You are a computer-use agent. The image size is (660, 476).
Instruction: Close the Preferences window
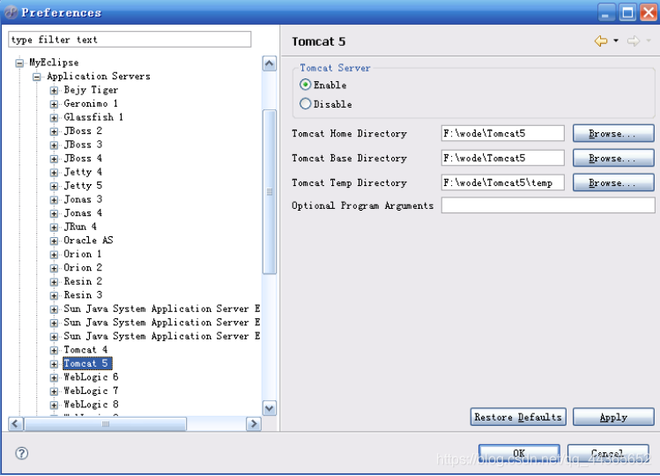pos(649,12)
